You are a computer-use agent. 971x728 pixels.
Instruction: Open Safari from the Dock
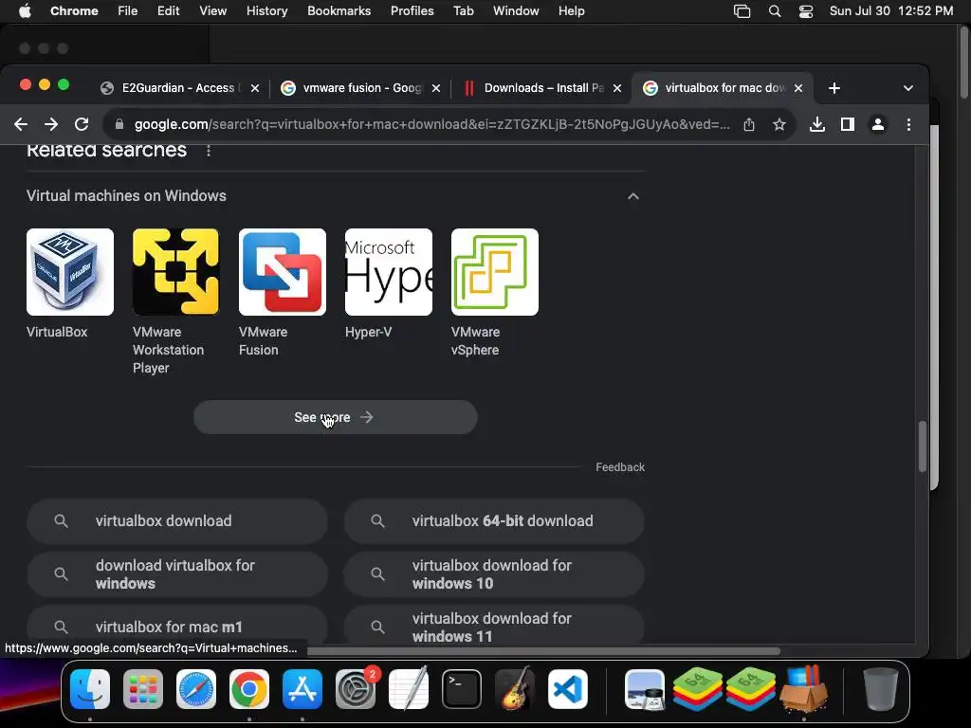pos(196,689)
